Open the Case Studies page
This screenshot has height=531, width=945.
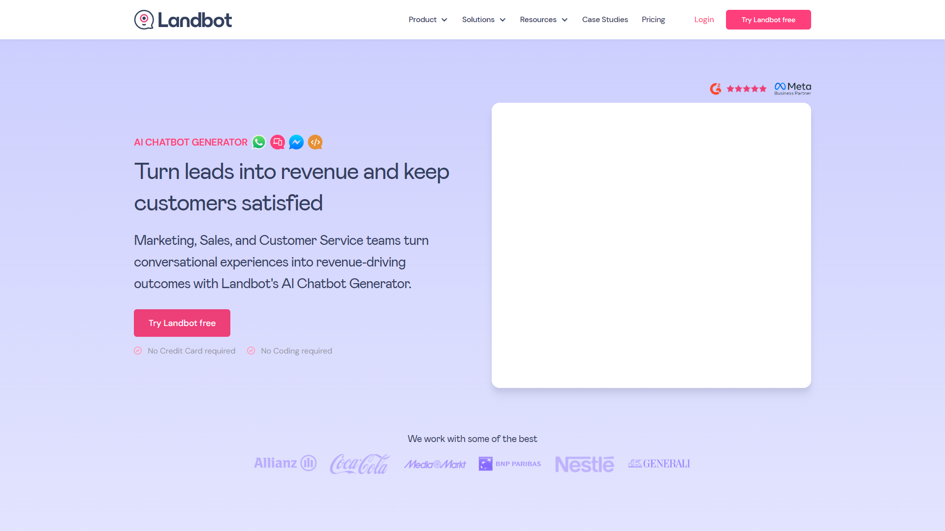pos(605,20)
